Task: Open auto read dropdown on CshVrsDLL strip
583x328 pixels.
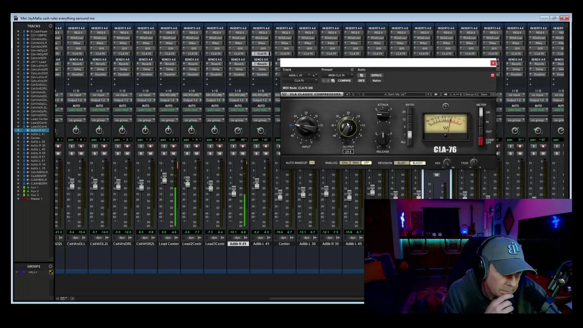Action: (77, 110)
